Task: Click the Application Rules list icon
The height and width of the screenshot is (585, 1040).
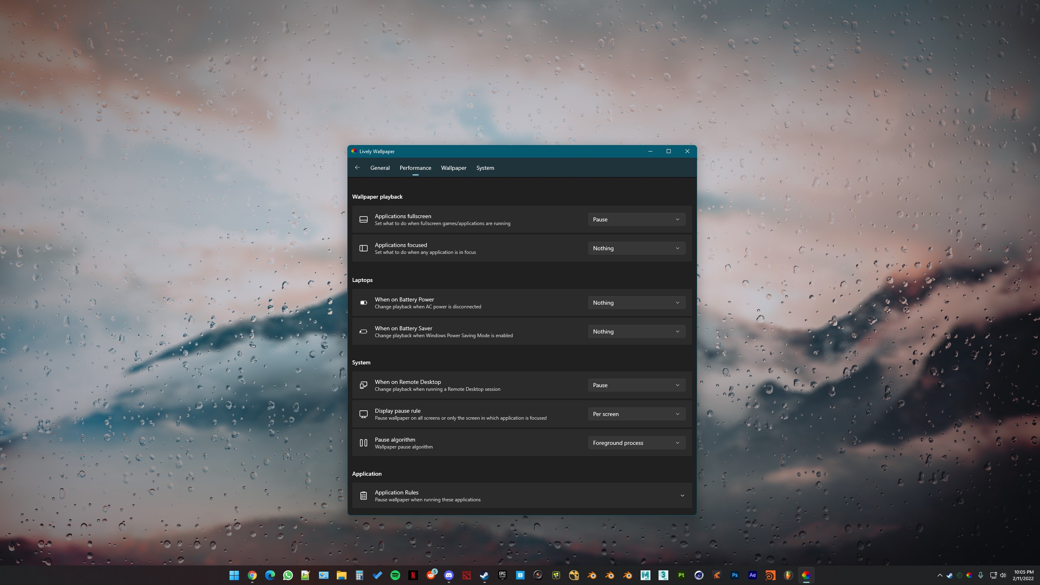Action: (x=363, y=495)
